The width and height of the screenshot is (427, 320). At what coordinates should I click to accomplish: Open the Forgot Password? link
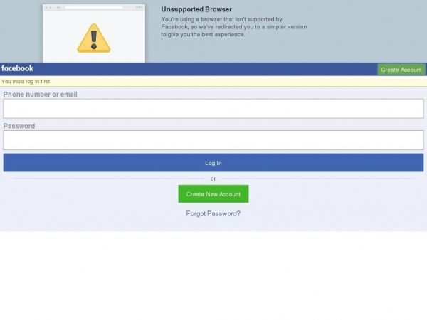(213, 213)
